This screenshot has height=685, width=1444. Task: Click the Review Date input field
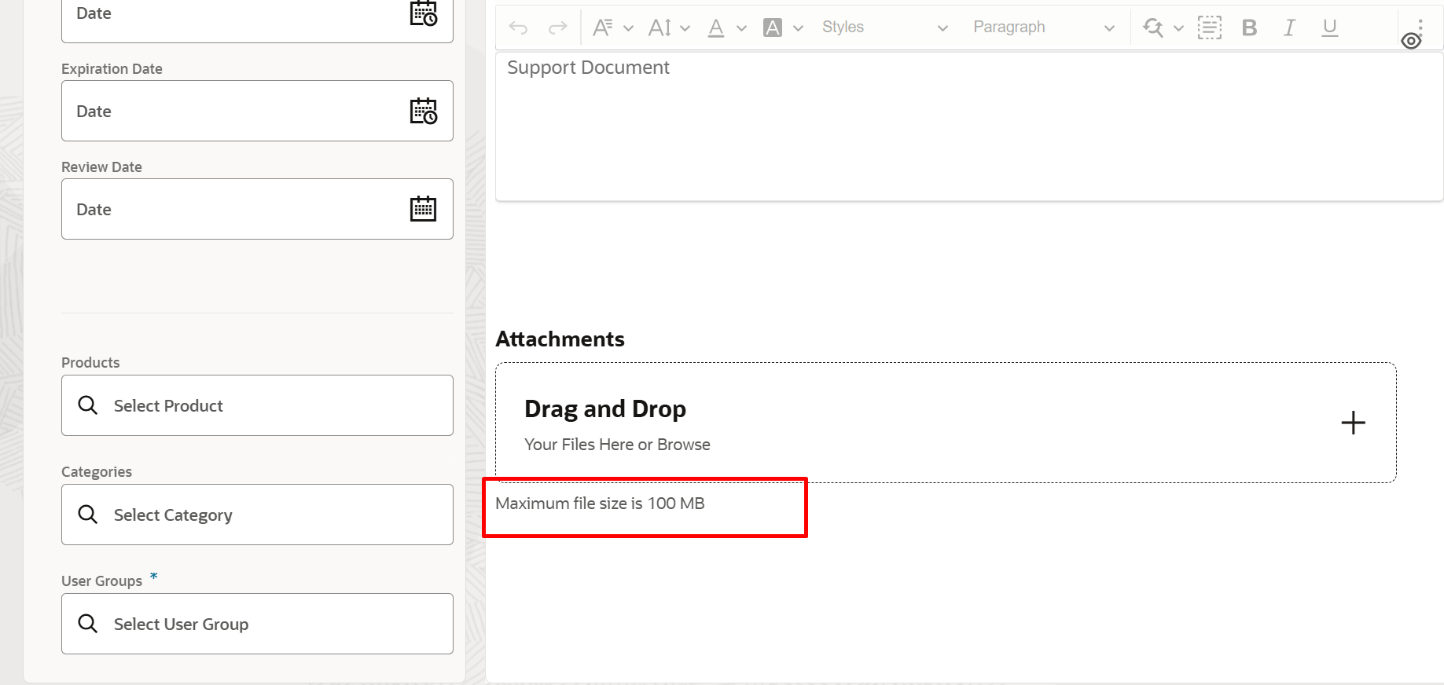click(257, 209)
